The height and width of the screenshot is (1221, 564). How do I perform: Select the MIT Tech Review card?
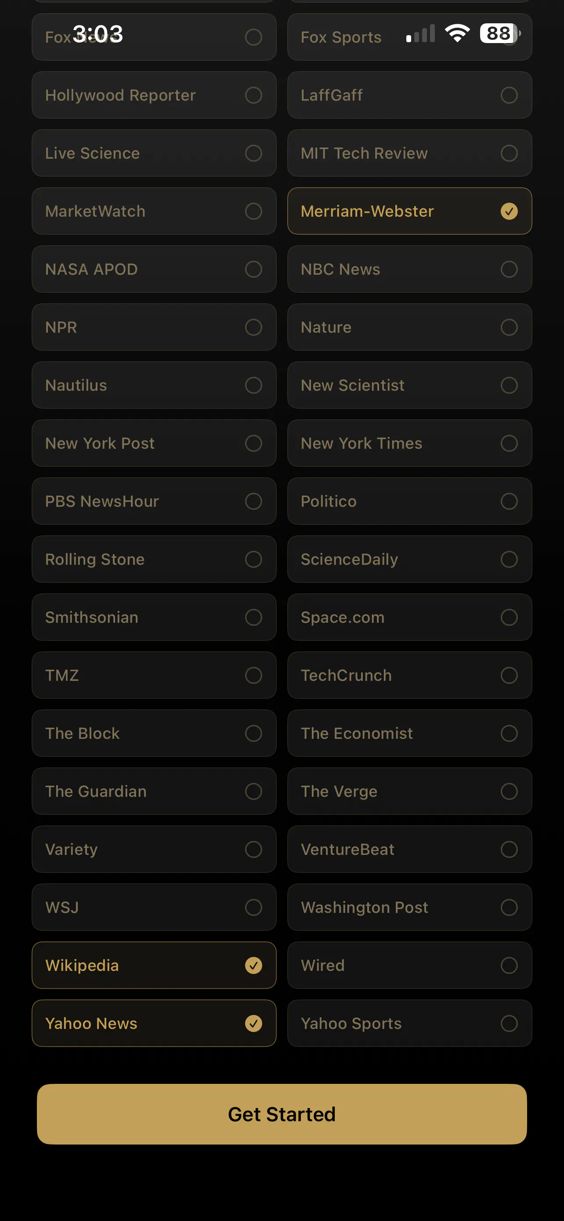pyautogui.click(x=410, y=153)
